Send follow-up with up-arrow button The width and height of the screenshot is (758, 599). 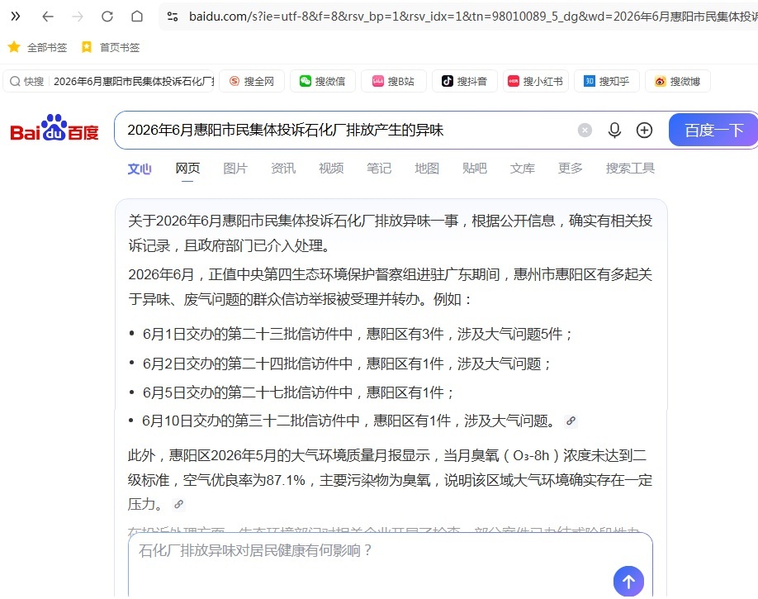[x=628, y=581]
